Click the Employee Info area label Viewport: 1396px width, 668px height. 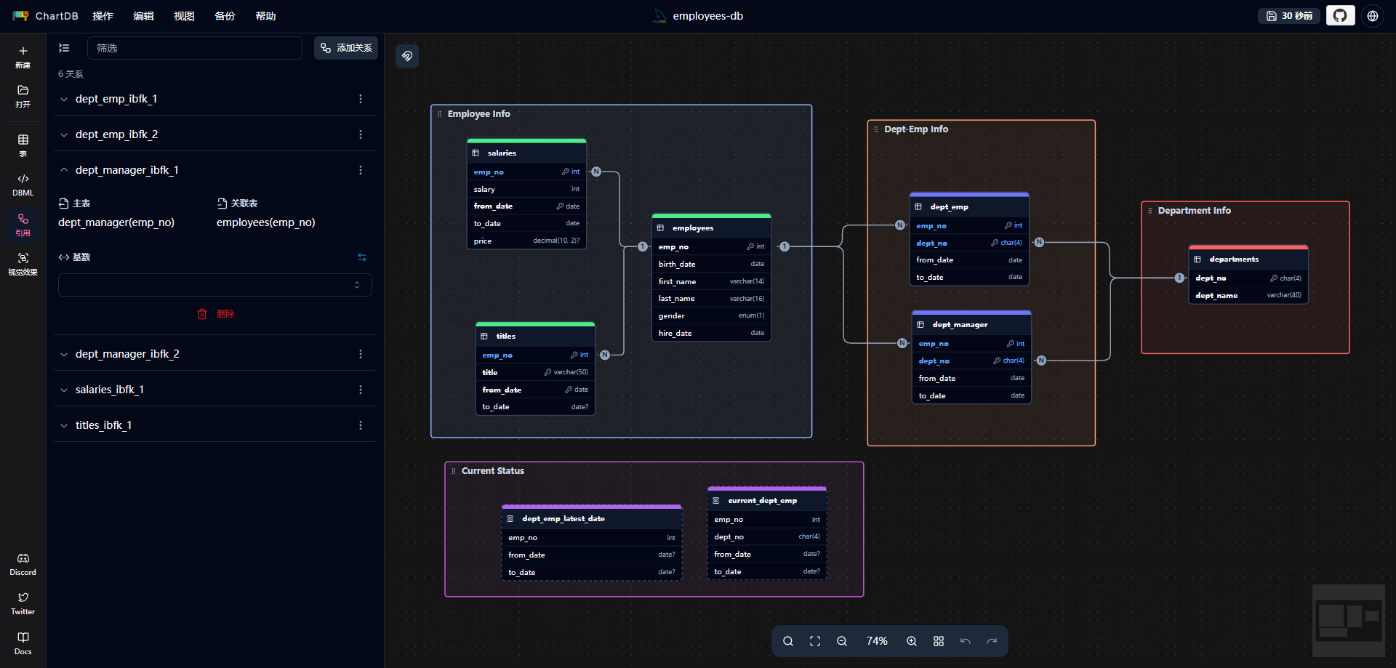click(479, 114)
